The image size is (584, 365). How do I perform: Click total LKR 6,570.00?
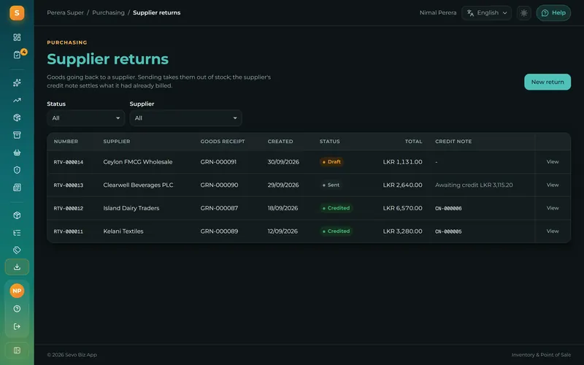(x=403, y=208)
